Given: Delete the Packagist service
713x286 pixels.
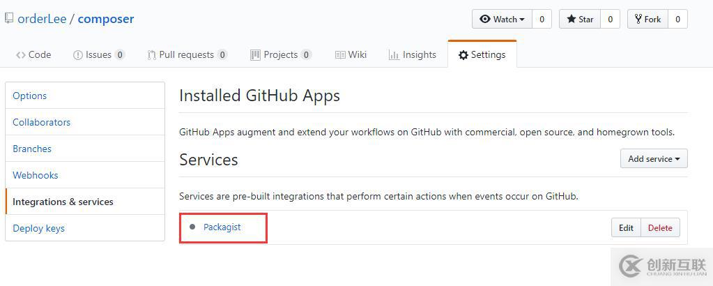Looking at the screenshot, I should click(x=660, y=227).
